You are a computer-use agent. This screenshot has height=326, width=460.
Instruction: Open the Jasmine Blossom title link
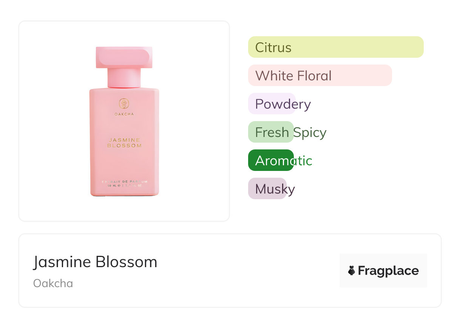95,262
